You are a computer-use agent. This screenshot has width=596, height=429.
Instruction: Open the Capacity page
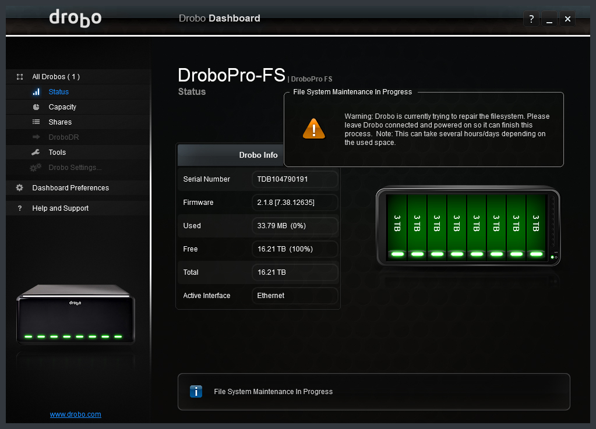(x=78, y=107)
